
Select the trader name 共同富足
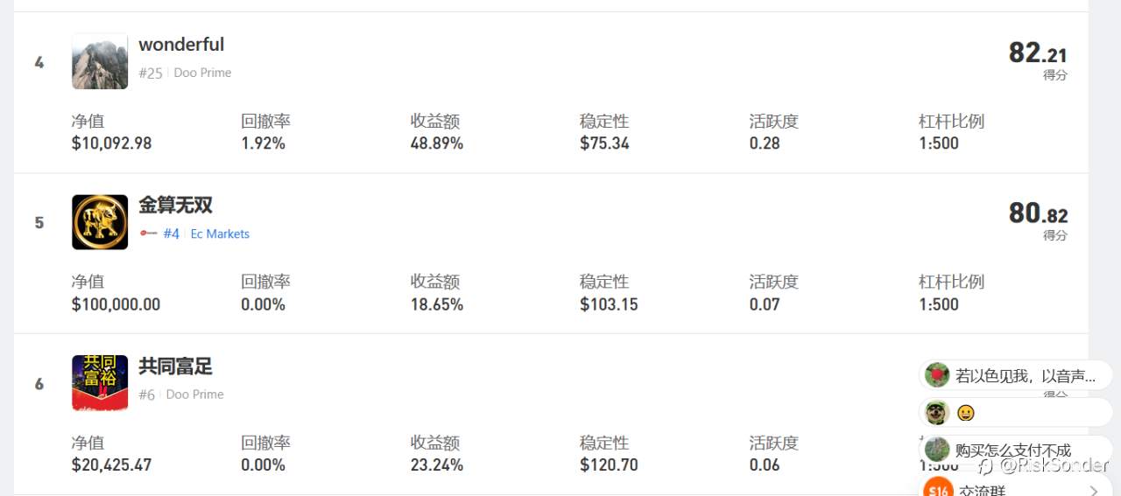pyautogui.click(x=175, y=366)
